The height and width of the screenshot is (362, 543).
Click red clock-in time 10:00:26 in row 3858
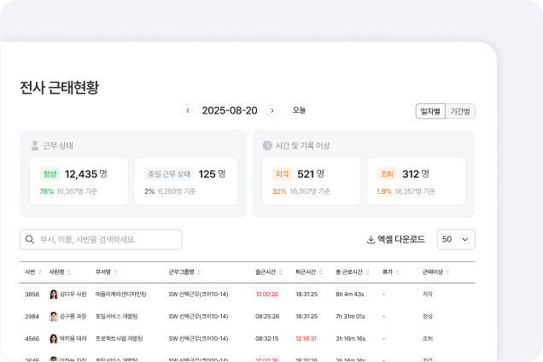(266, 294)
